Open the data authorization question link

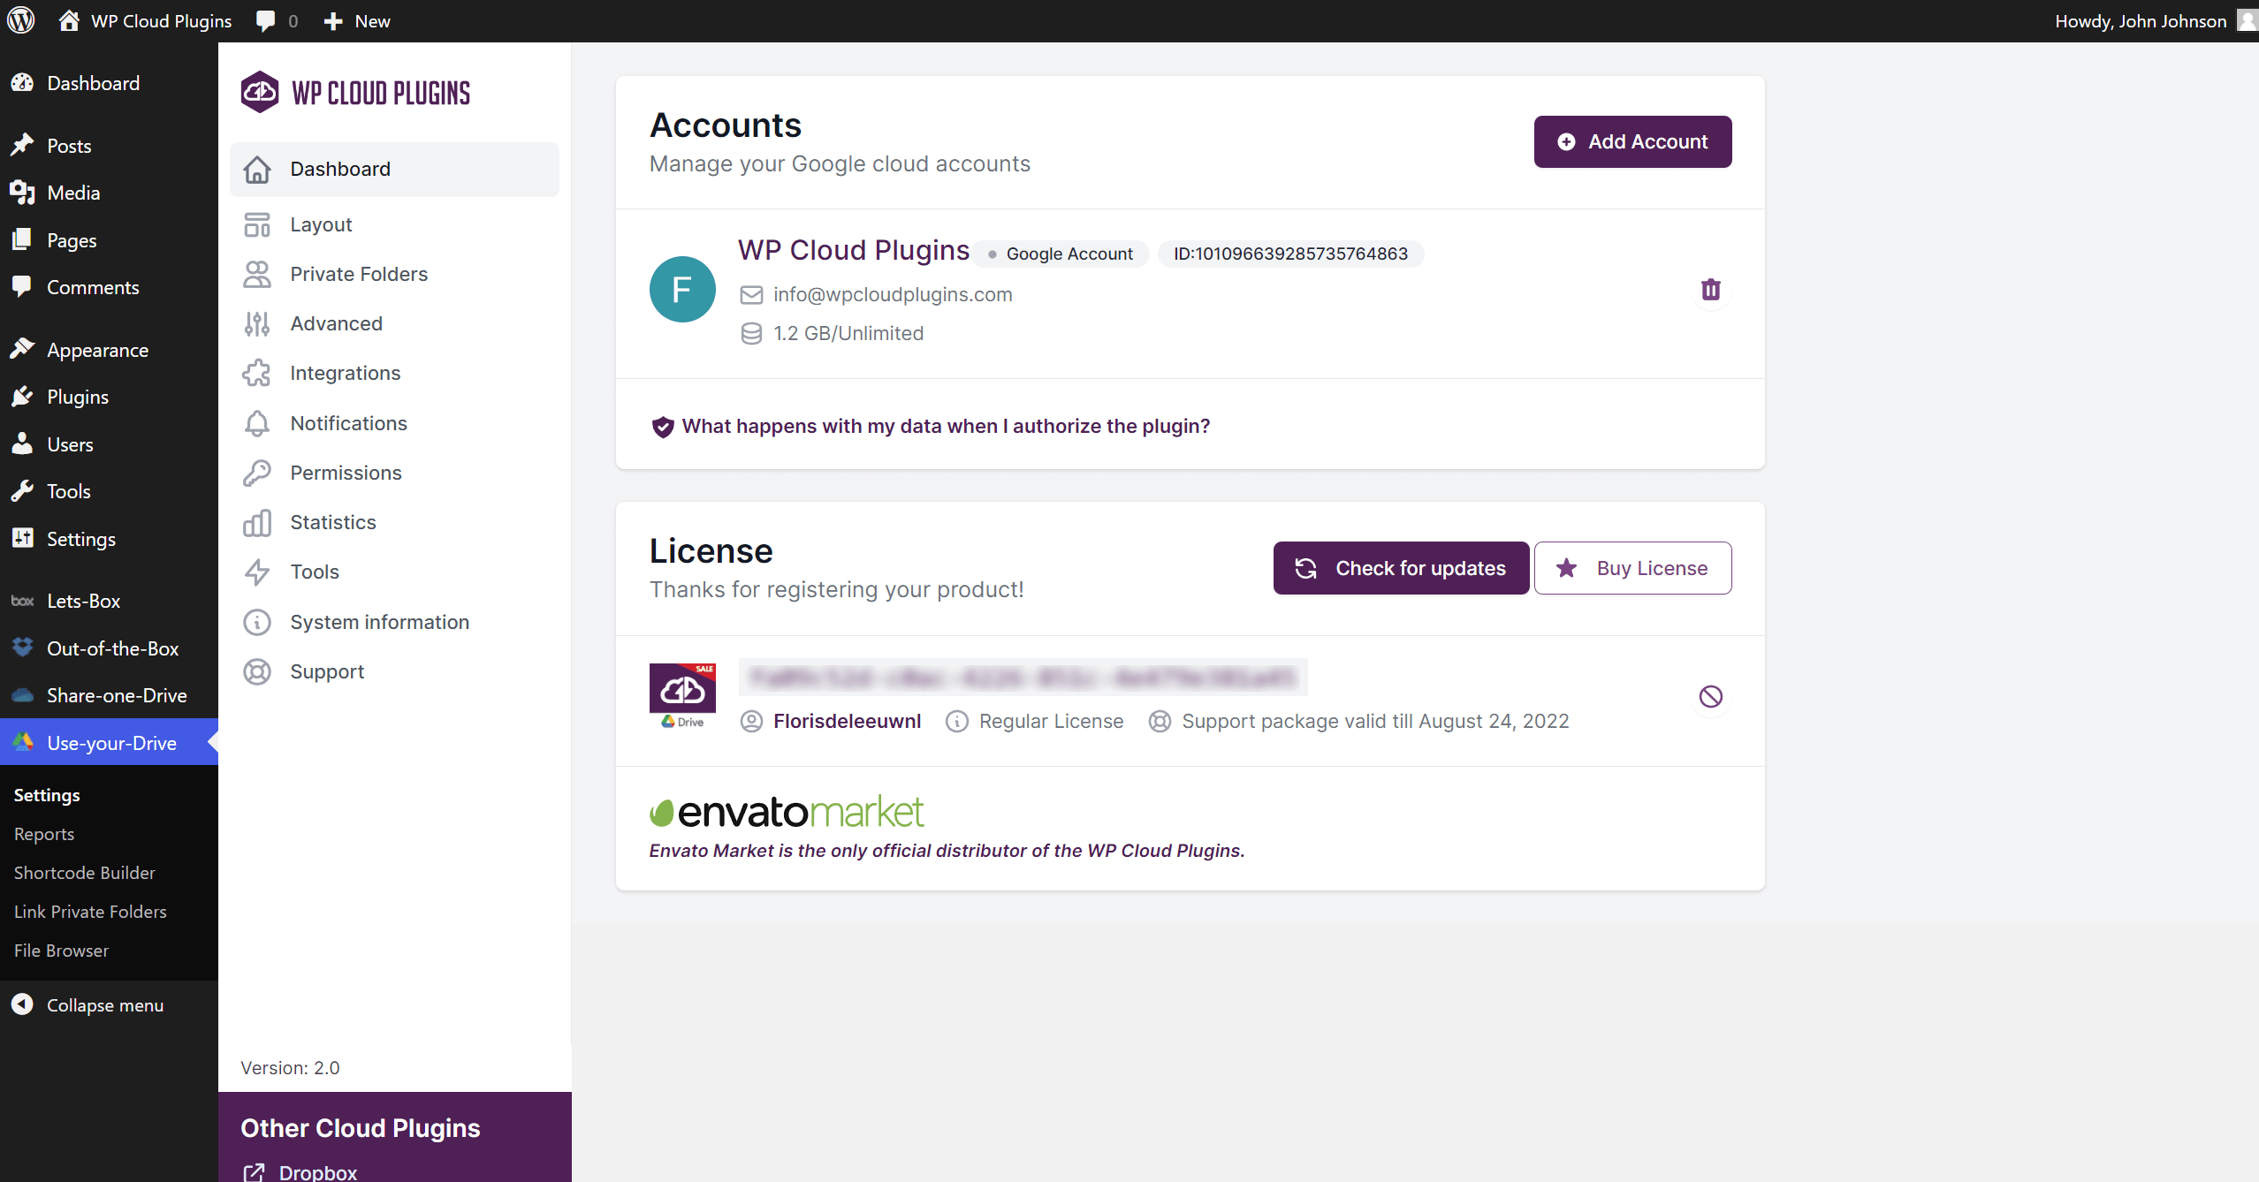coord(945,426)
